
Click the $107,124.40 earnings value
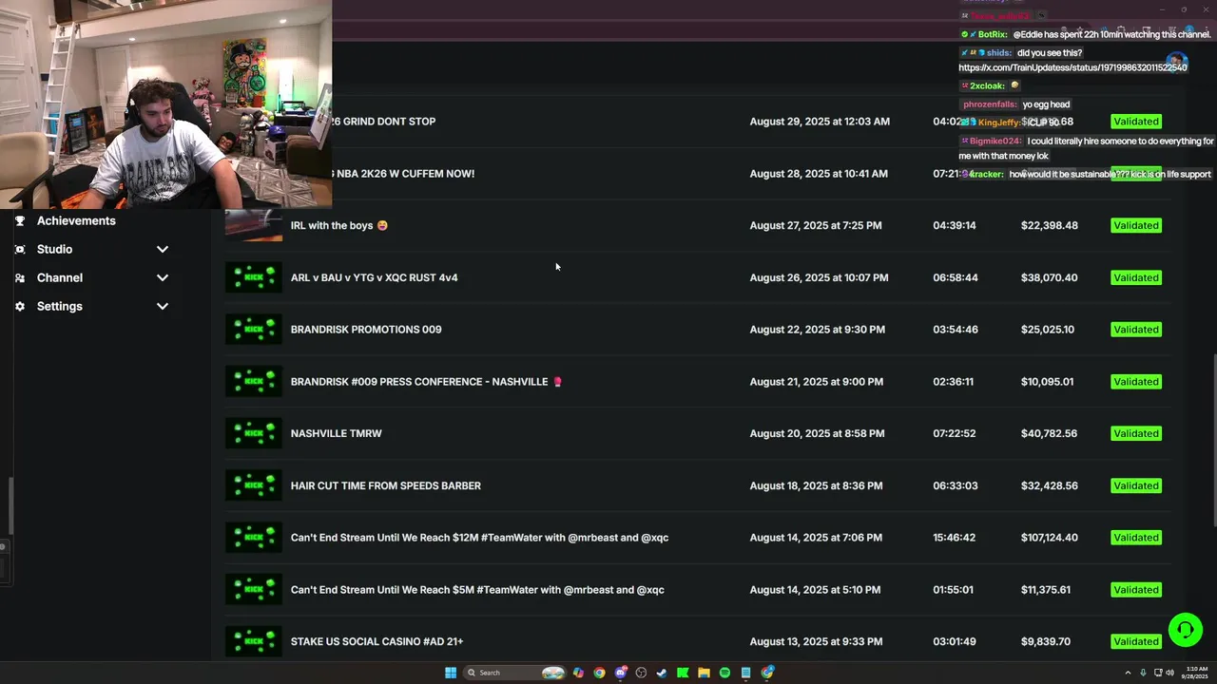tap(1050, 538)
